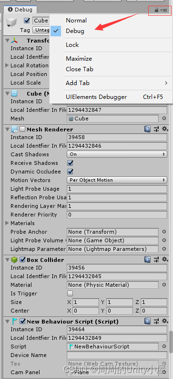This screenshot has height=379, width=173.
Task: Open Box Collider preset icon
Action: coord(156,260)
